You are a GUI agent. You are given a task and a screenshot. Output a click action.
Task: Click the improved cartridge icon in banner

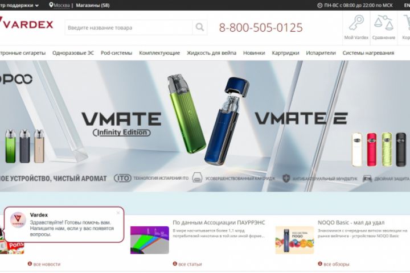point(197,177)
